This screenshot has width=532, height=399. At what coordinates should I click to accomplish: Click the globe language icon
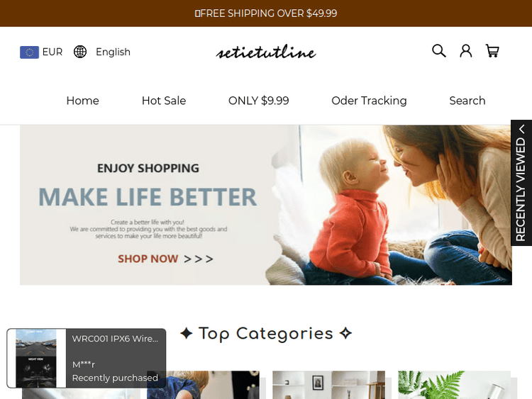(80, 52)
